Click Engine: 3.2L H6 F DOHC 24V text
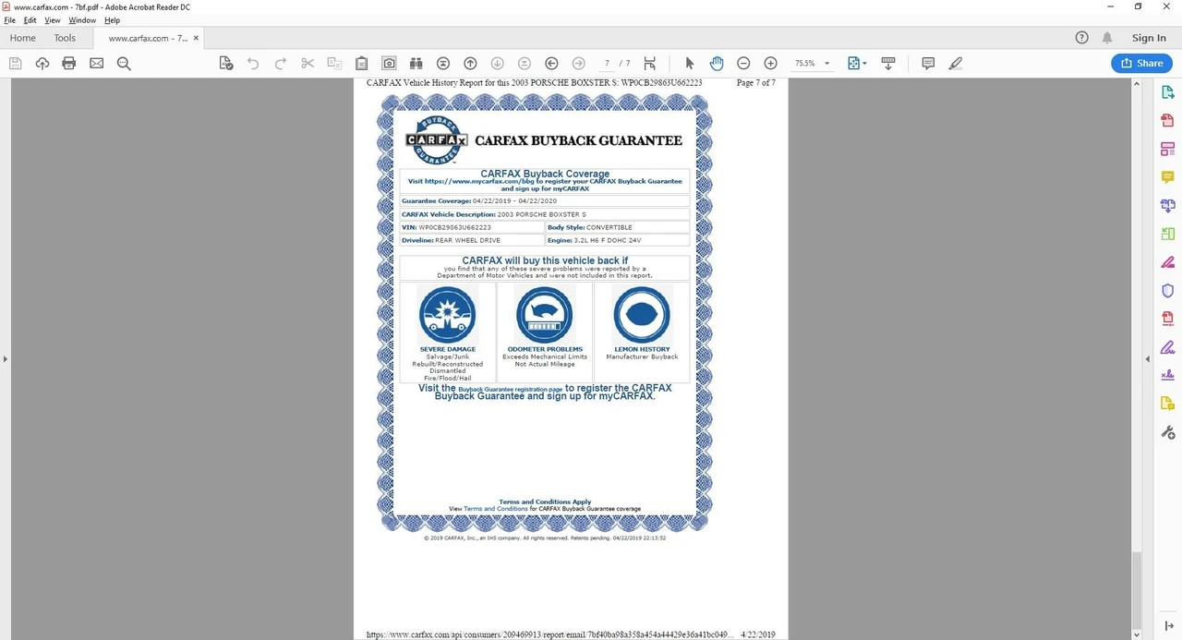This screenshot has width=1182, height=640. click(594, 240)
